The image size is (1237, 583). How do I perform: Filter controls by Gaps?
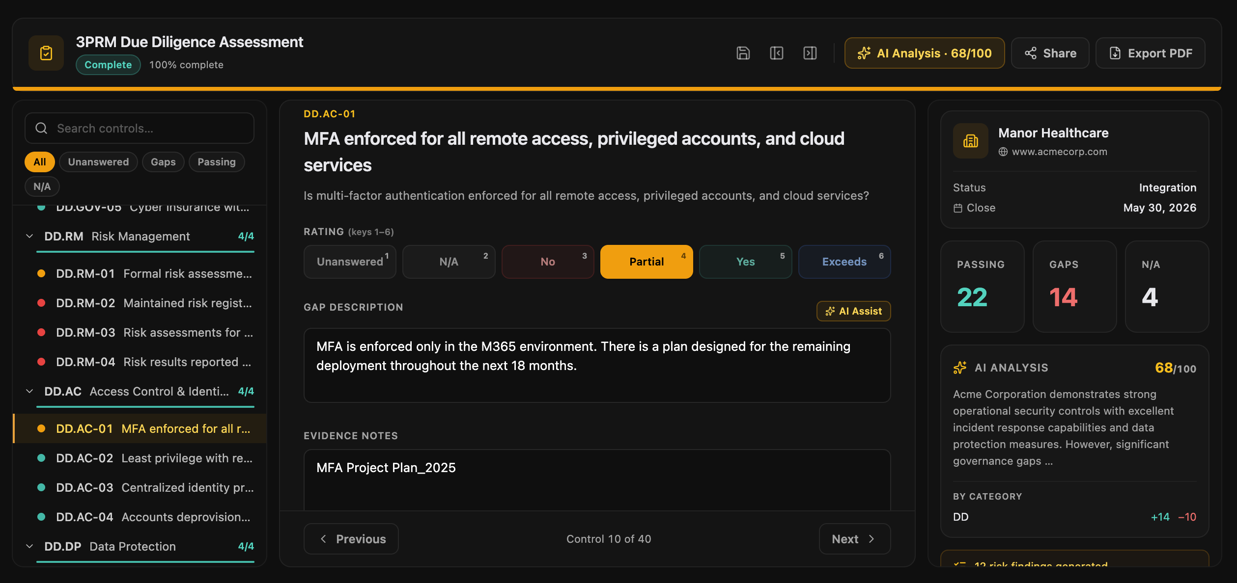[163, 162]
